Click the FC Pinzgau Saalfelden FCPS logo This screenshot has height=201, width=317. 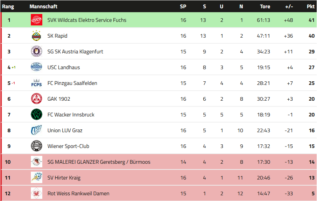pos(37,83)
